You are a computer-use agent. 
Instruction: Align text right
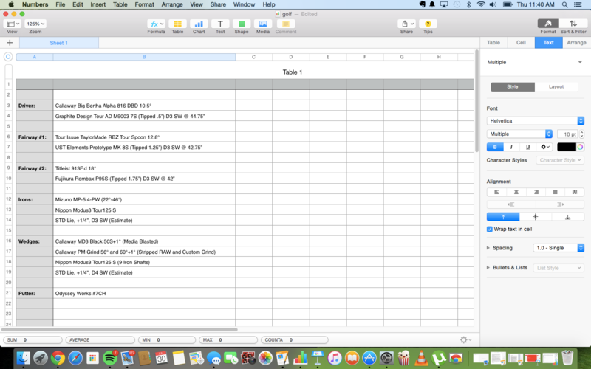[x=536, y=192]
